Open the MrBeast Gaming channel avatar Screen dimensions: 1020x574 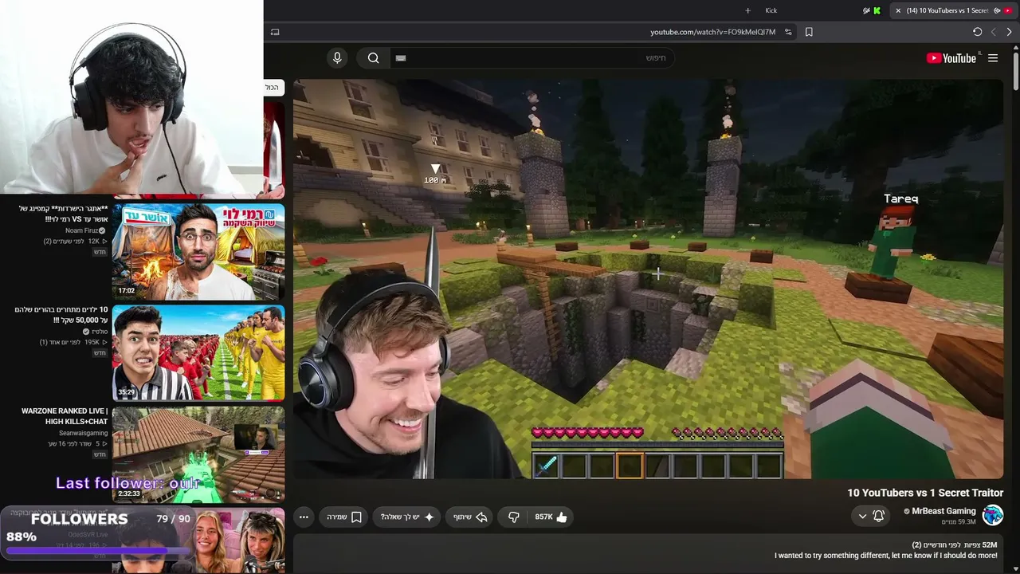pos(992,515)
